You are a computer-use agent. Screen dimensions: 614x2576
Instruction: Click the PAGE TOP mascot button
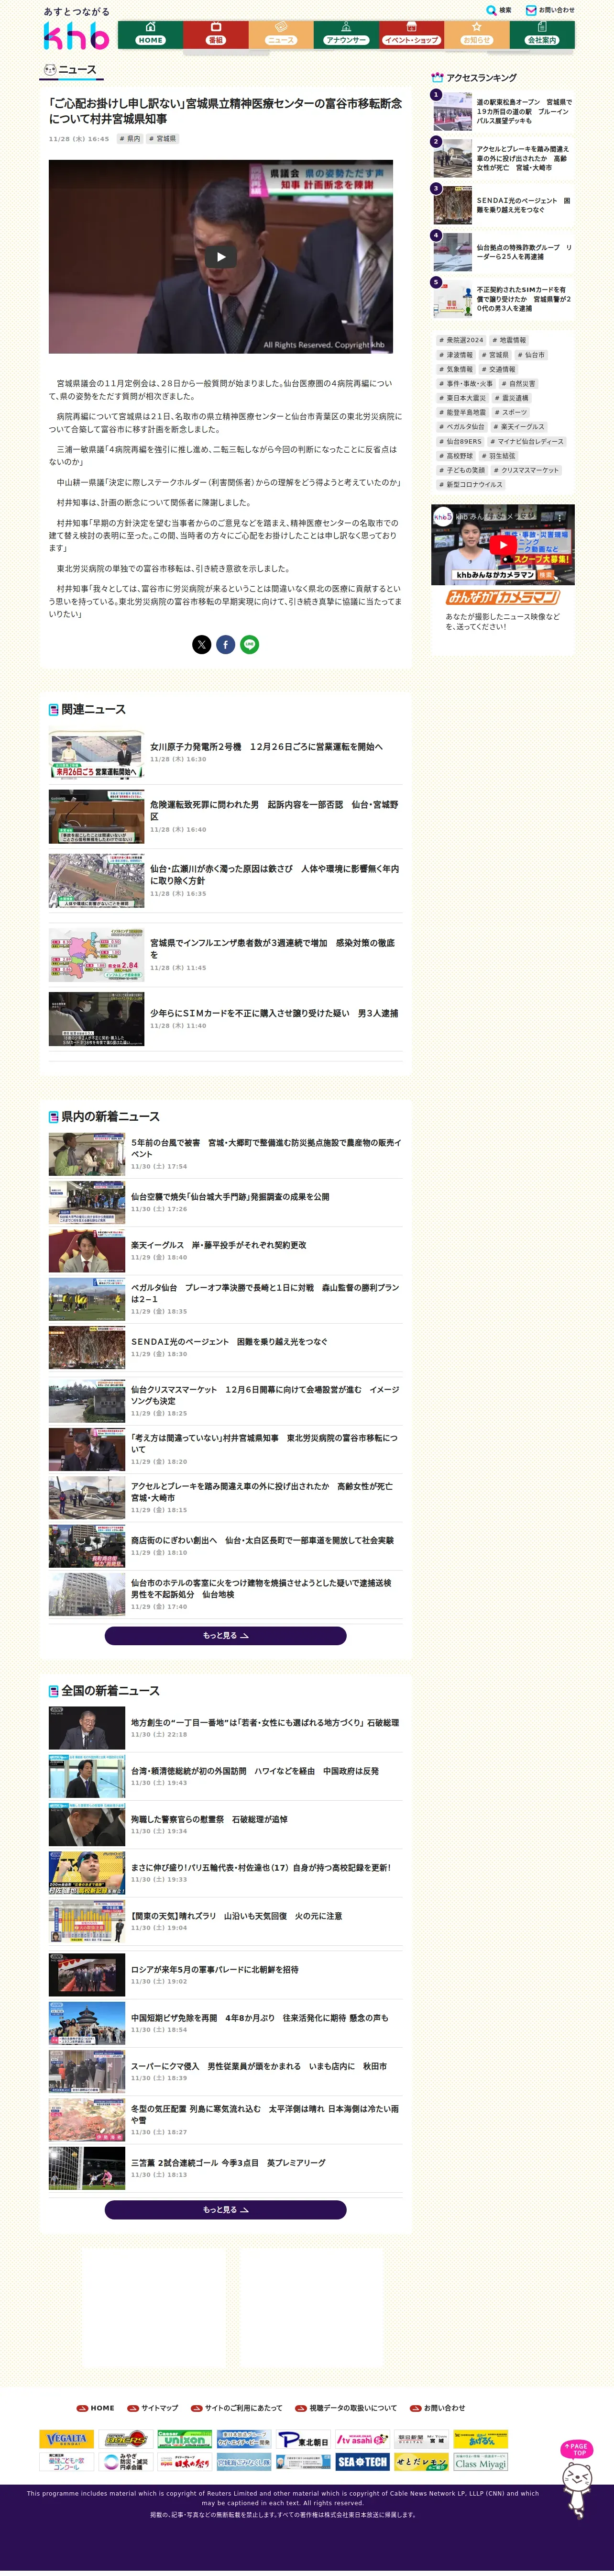(x=577, y=2479)
